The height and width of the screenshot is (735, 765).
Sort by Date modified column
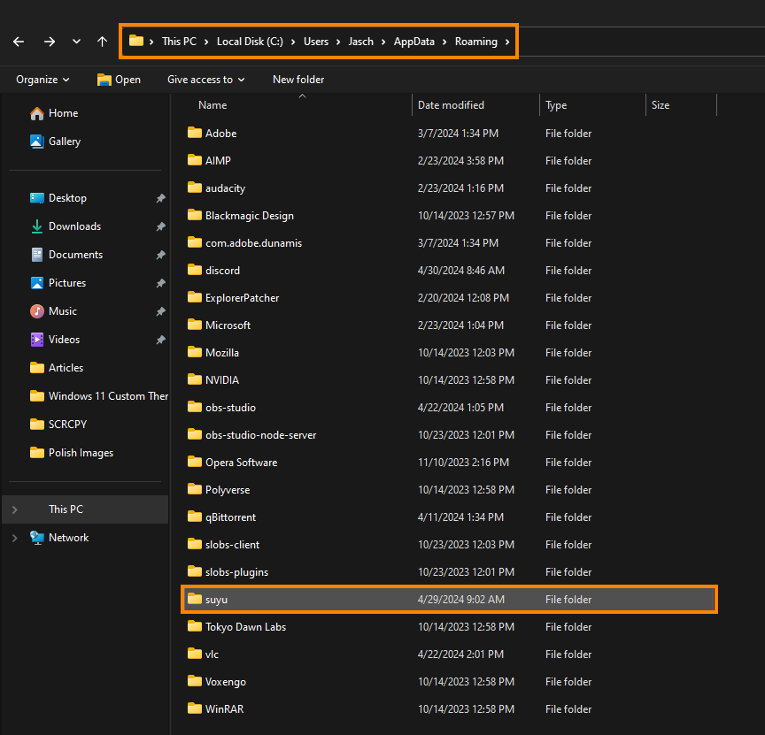pos(451,105)
